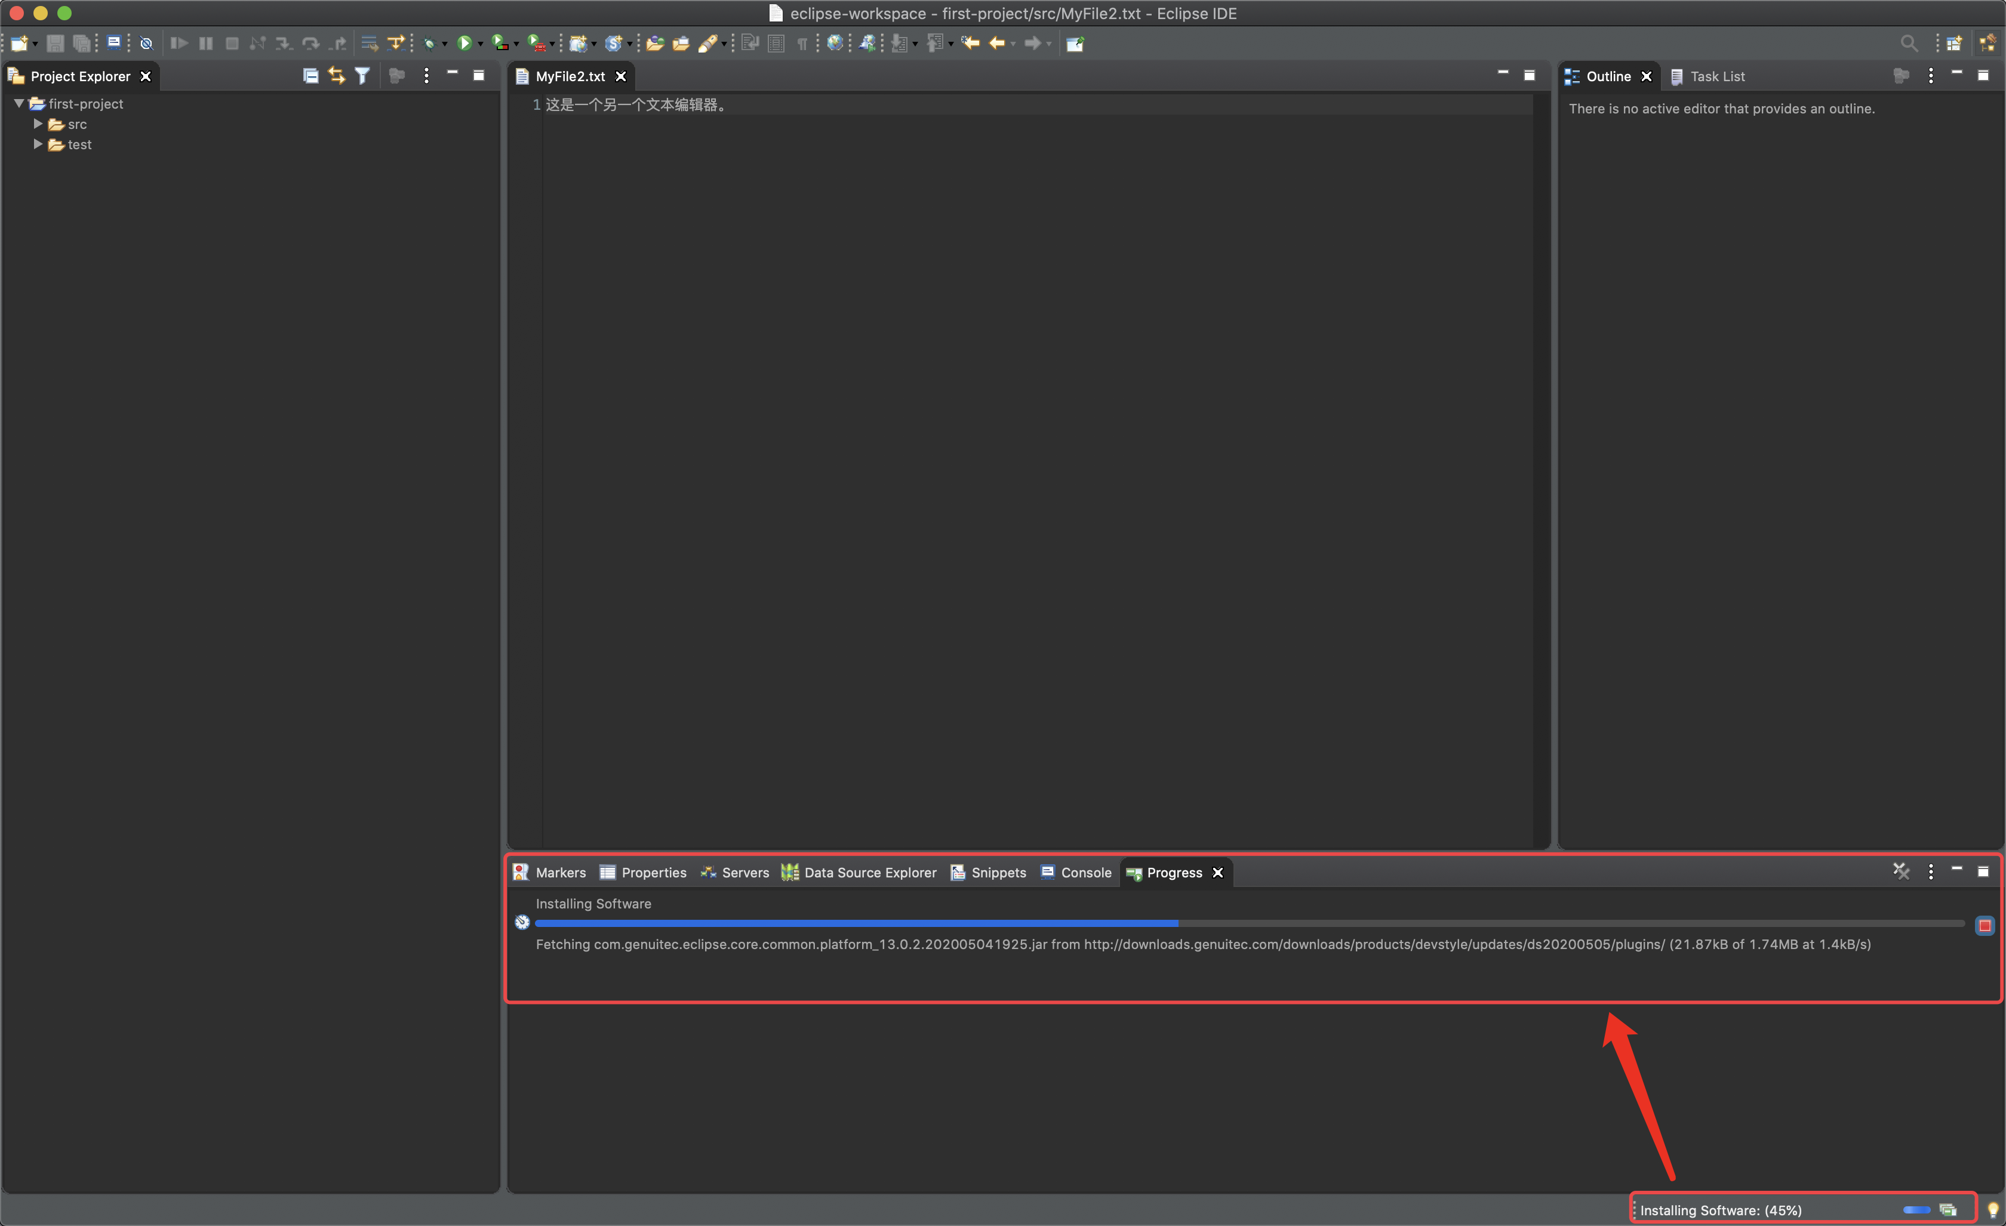
Task: Click Next Annotation icon
Action: 899,43
